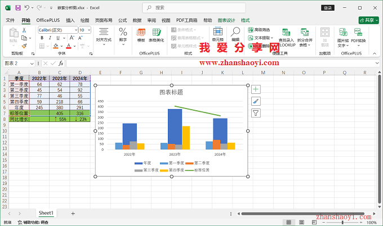The width and height of the screenshot is (383, 226).
Task: Click the horizontal scrollbar
Action: pos(303,214)
